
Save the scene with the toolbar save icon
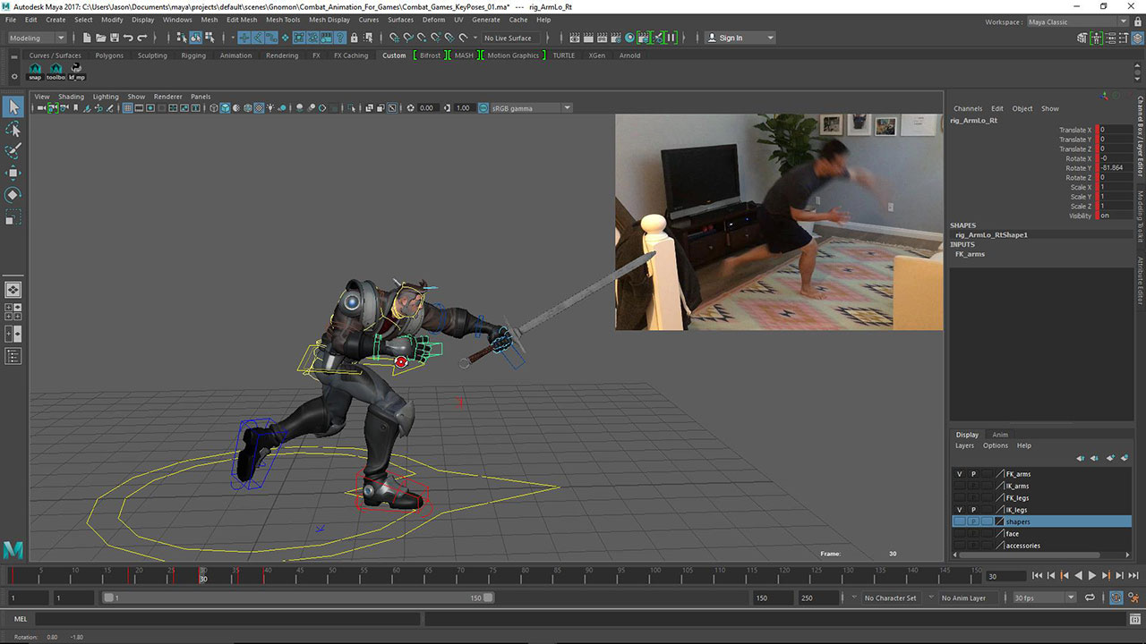114,38
